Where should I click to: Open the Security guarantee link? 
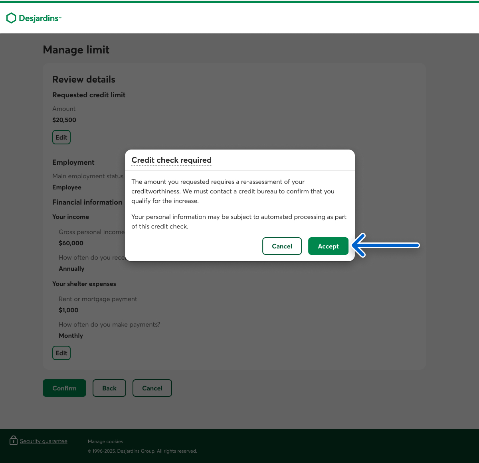44,441
